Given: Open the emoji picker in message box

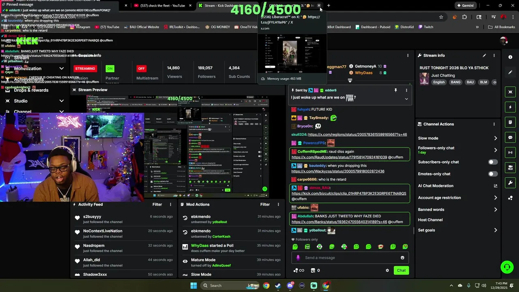Looking at the screenshot, I should 402,258.
